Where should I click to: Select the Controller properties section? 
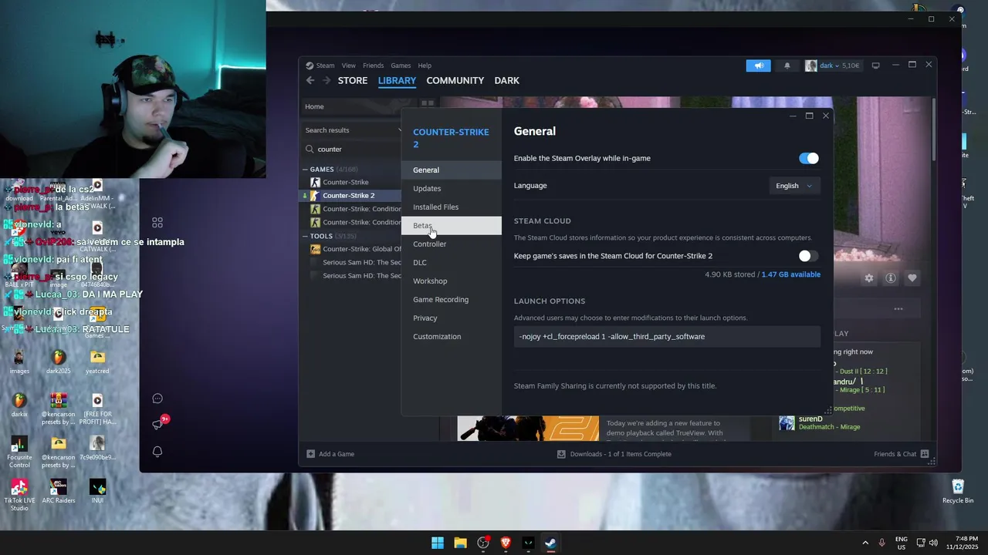[x=452, y=244]
